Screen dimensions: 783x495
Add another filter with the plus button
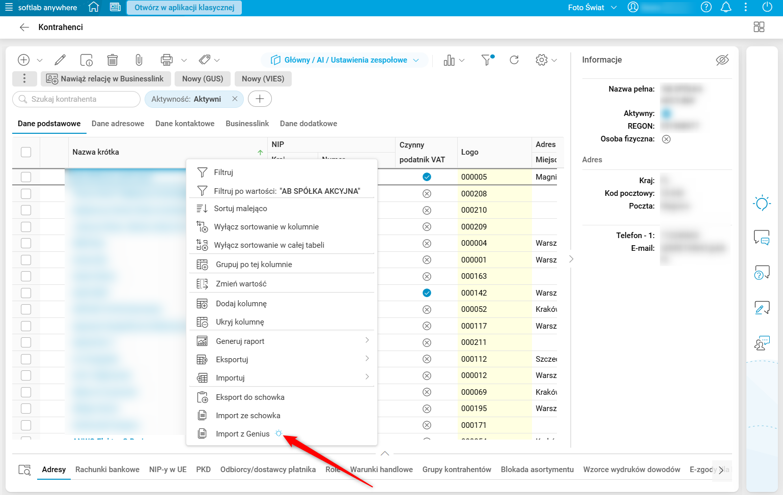click(260, 99)
